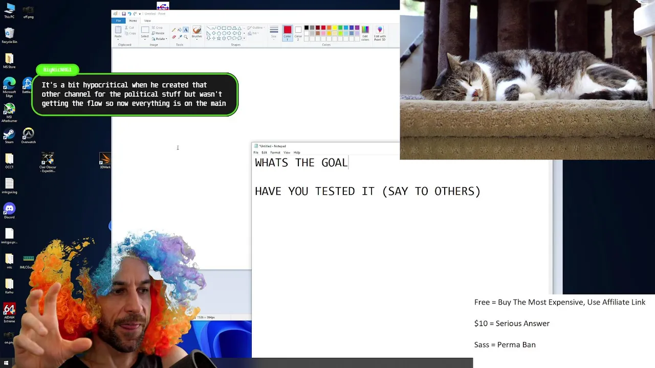The image size is (655, 368).
Task: Pick the purple color swatch
Action: click(357, 28)
